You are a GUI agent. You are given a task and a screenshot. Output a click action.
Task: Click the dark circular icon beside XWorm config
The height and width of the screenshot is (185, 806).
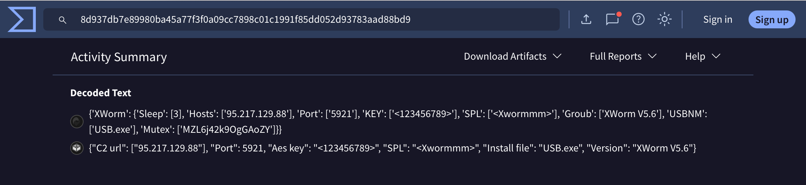pyautogui.click(x=77, y=121)
